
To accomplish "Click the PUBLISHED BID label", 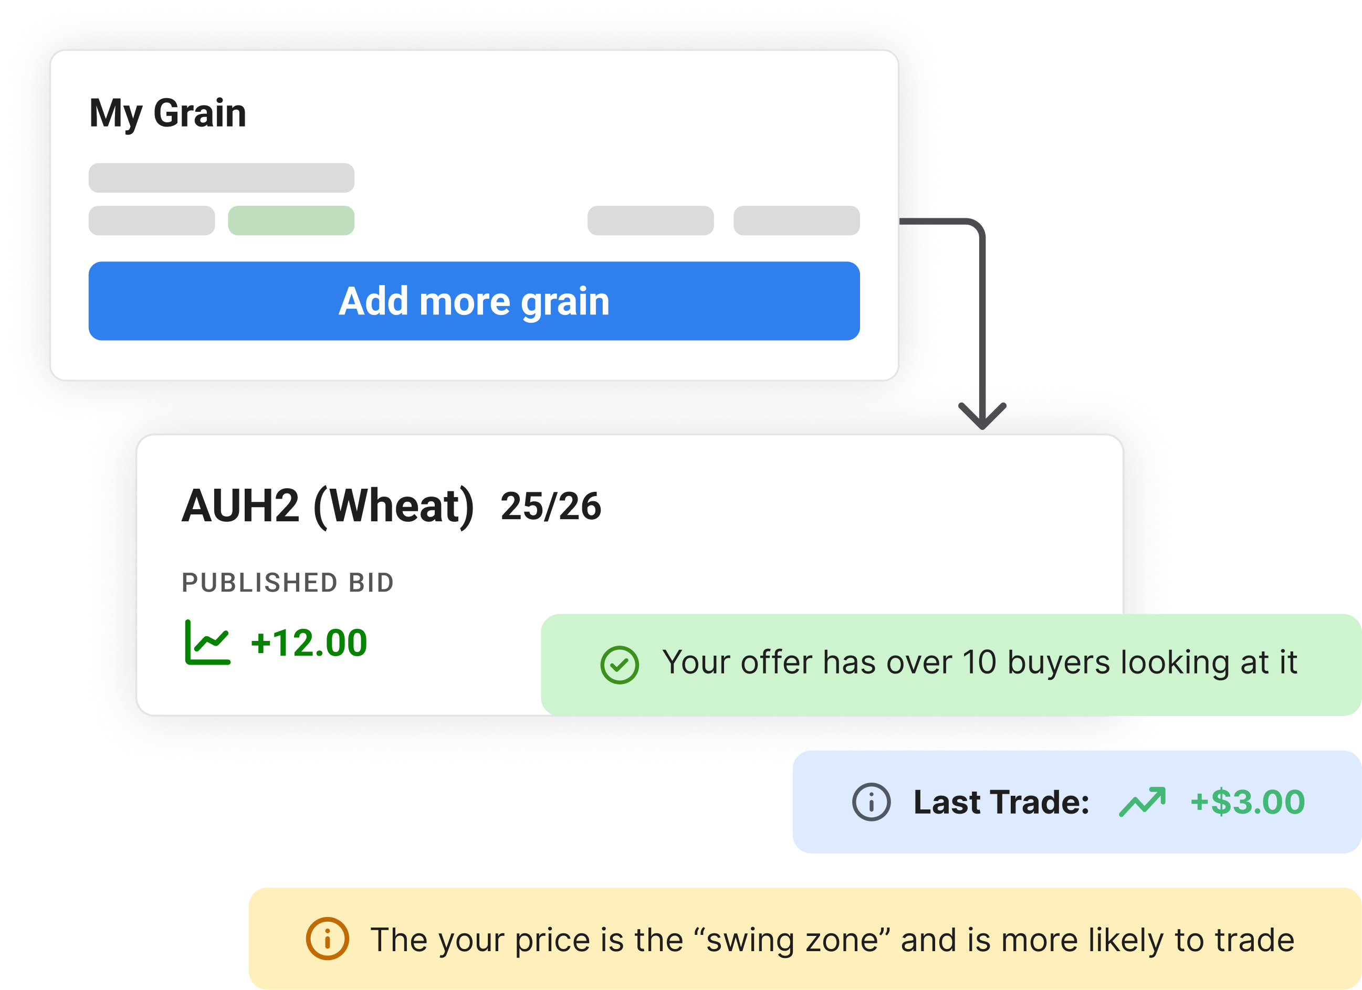I will pos(288,583).
